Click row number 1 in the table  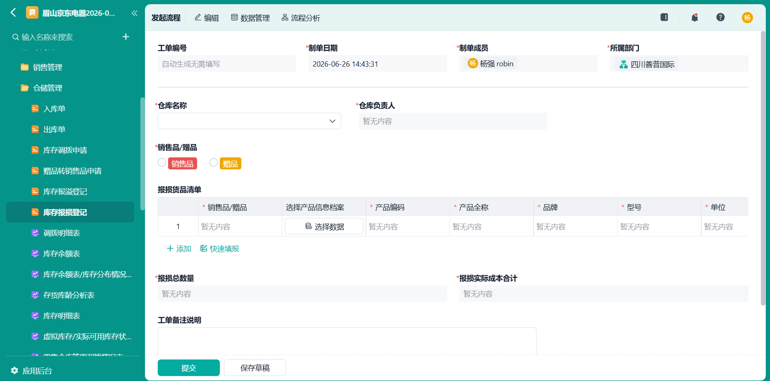[x=178, y=227]
